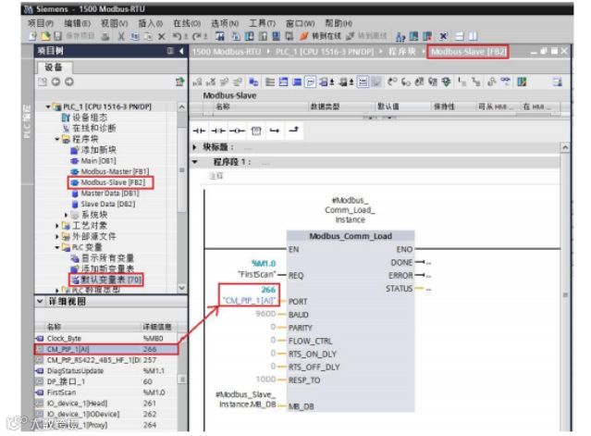Insert an output coil from favorites

pos(237,131)
